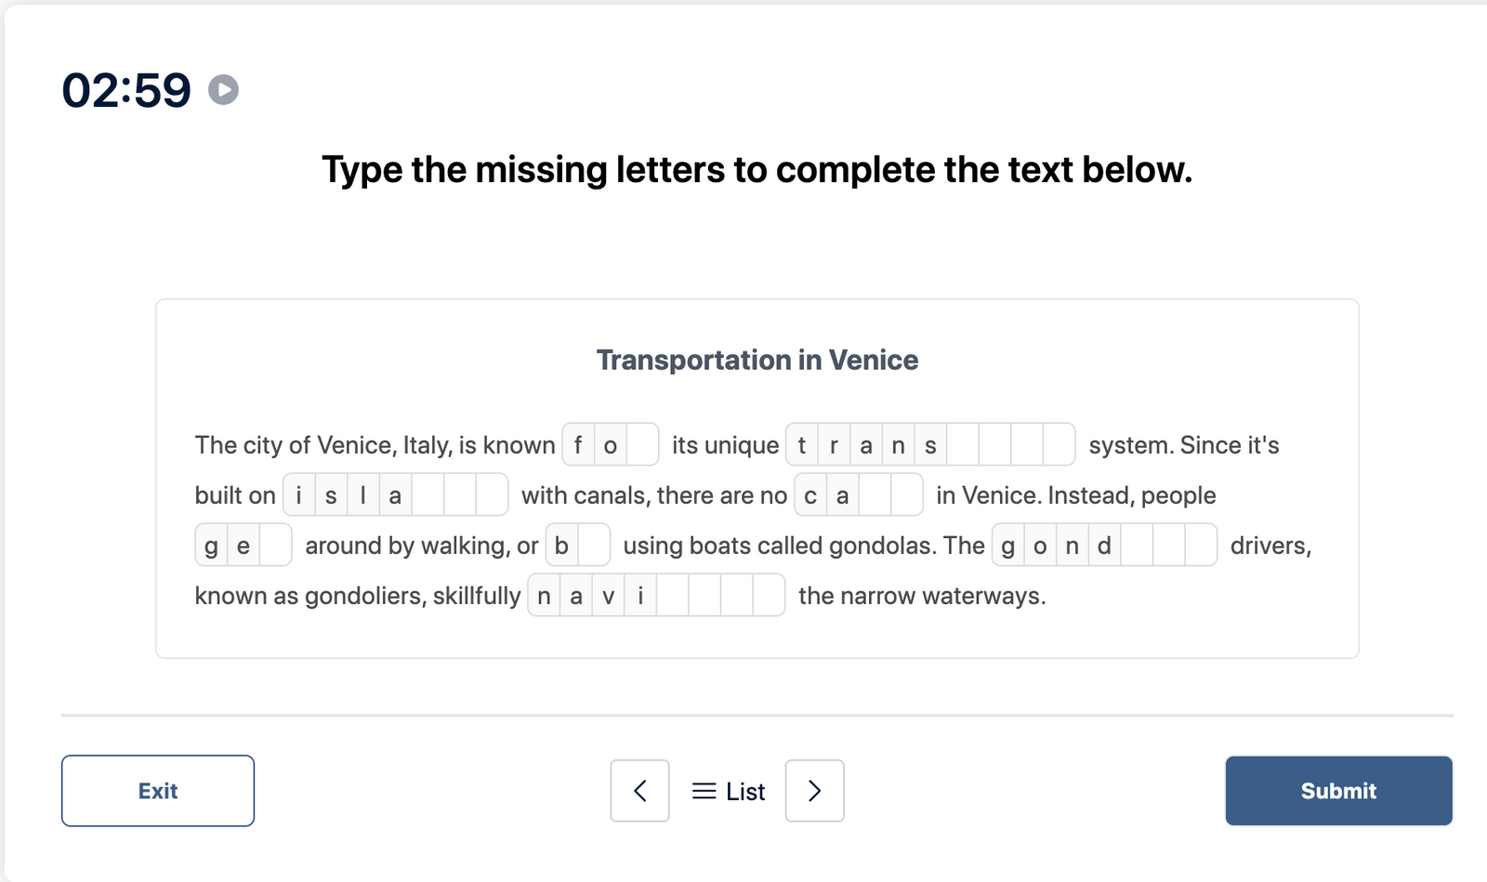Select the last empty box of the 'trans' word

1059,445
